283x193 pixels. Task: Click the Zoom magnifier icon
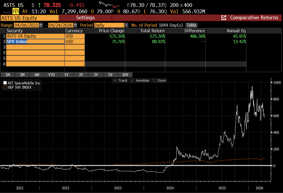coord(154,81)
